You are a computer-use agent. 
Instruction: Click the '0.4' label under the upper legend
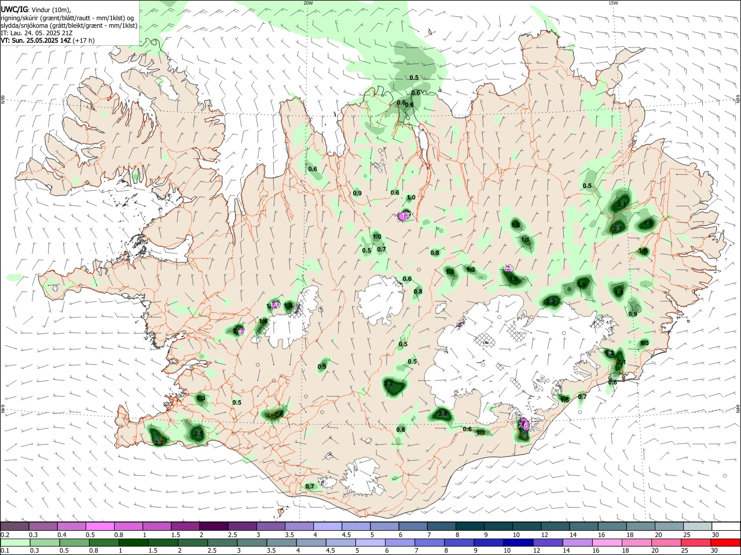(x=62, y=535)
